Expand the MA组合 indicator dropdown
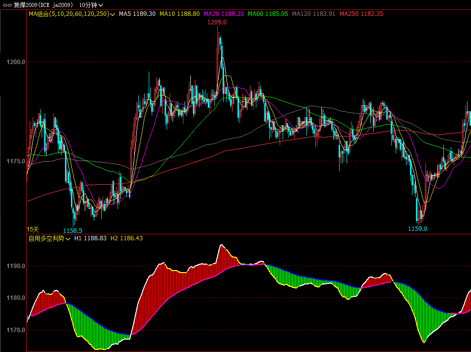This screenshot has width=471, height=352. (x=72, y=14)
